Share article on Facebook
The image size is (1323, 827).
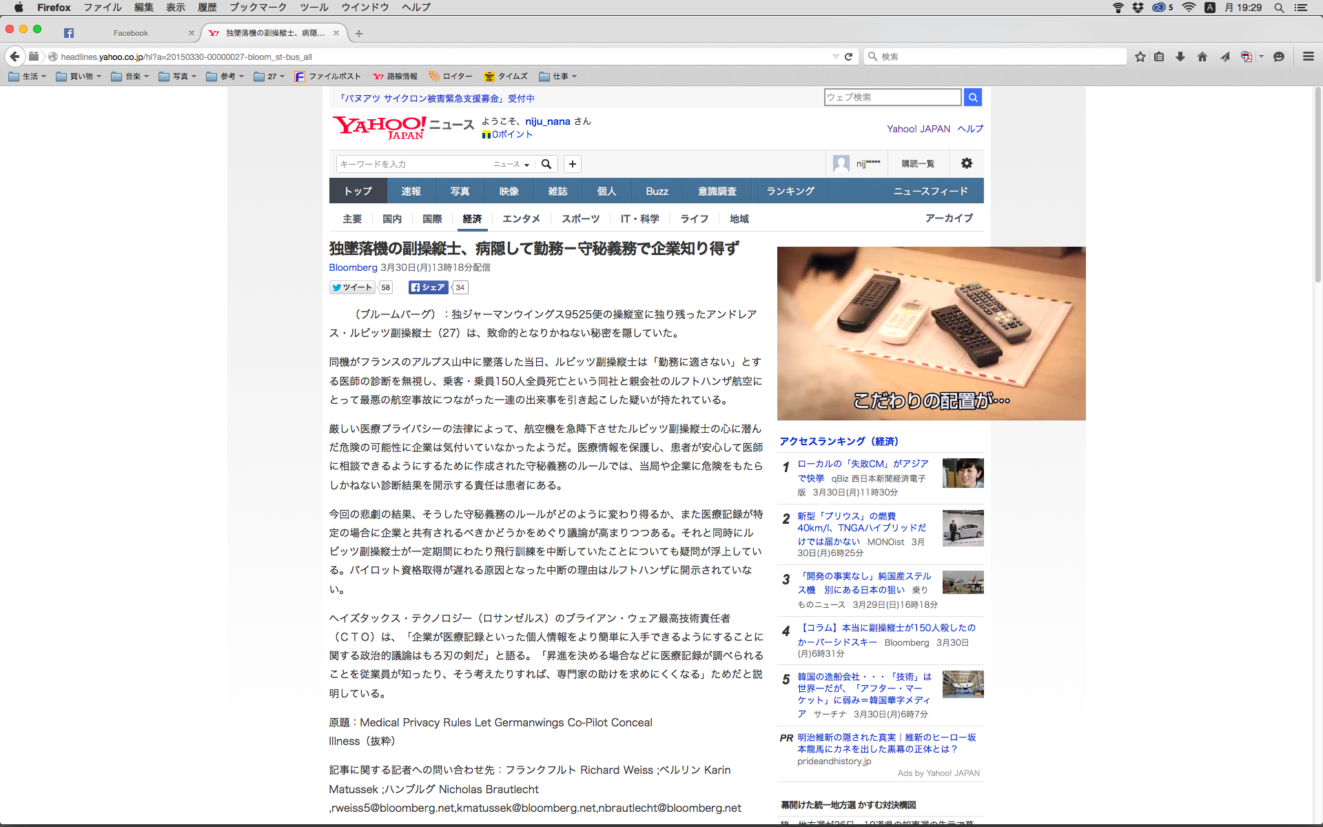coord(428,287)
